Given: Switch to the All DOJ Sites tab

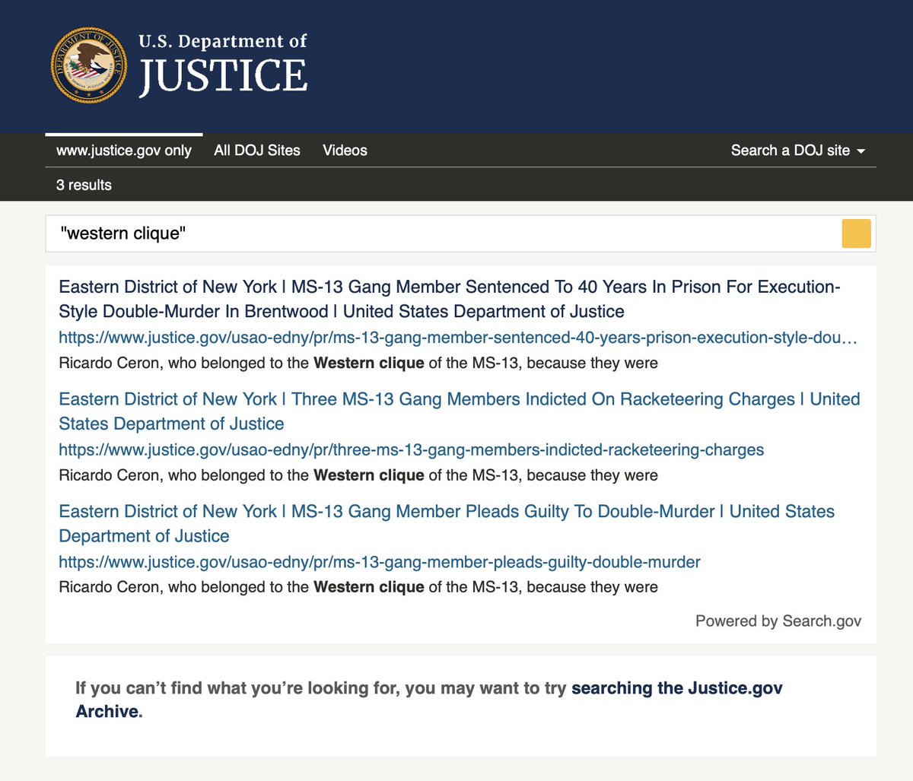Looking at the screenshot, I should 257,151.
